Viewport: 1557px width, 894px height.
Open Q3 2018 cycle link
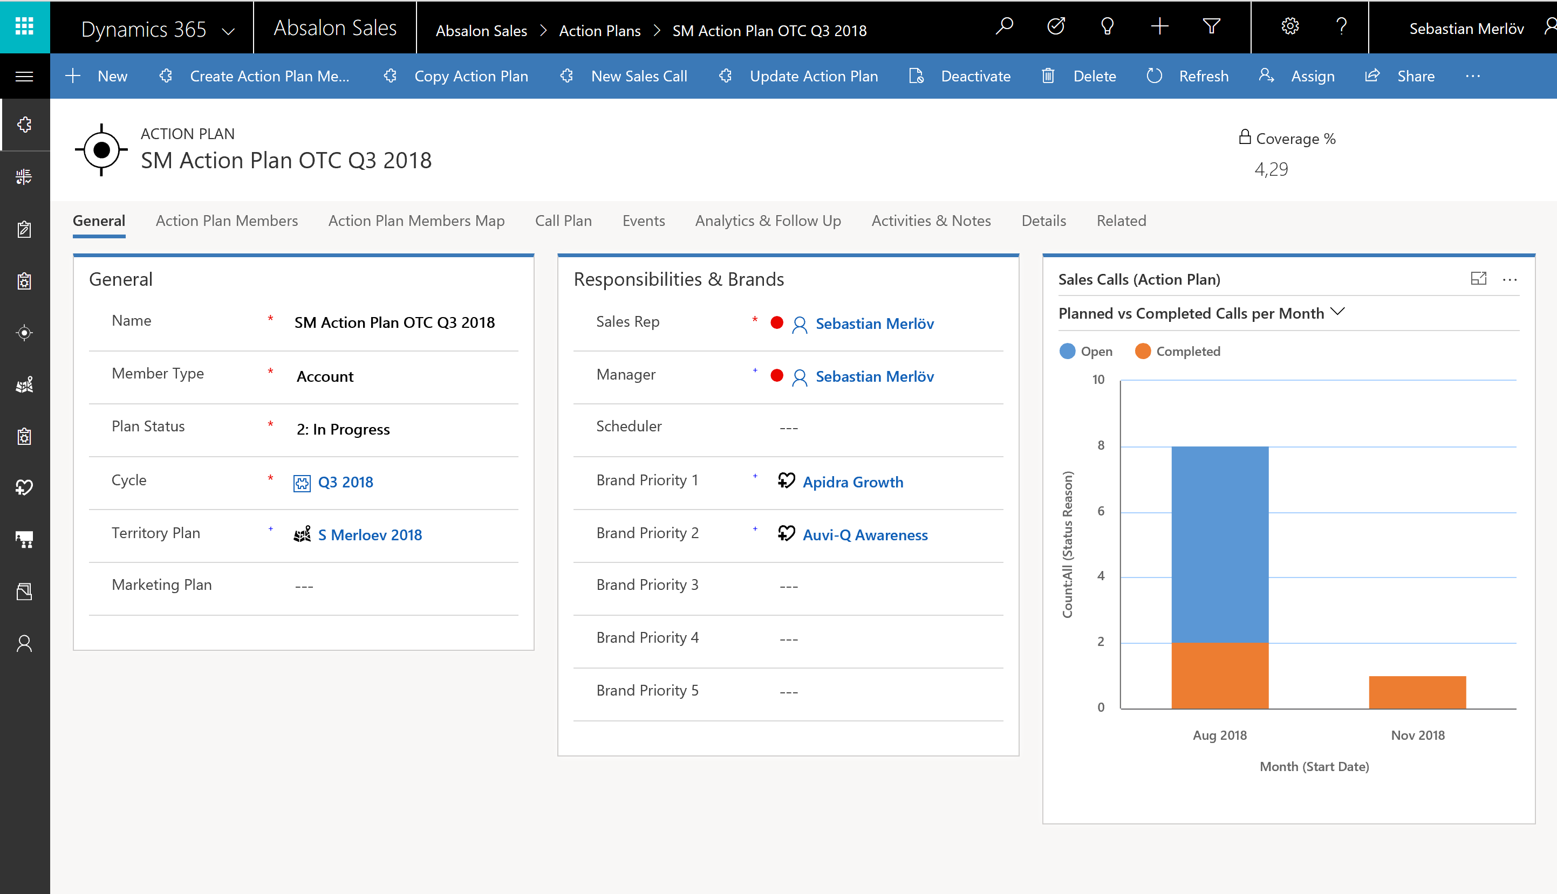[345, 483]
